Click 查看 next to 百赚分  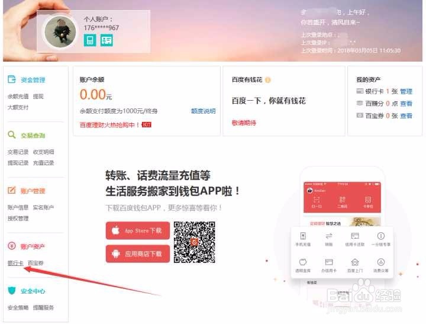click(x=406, y=104)
